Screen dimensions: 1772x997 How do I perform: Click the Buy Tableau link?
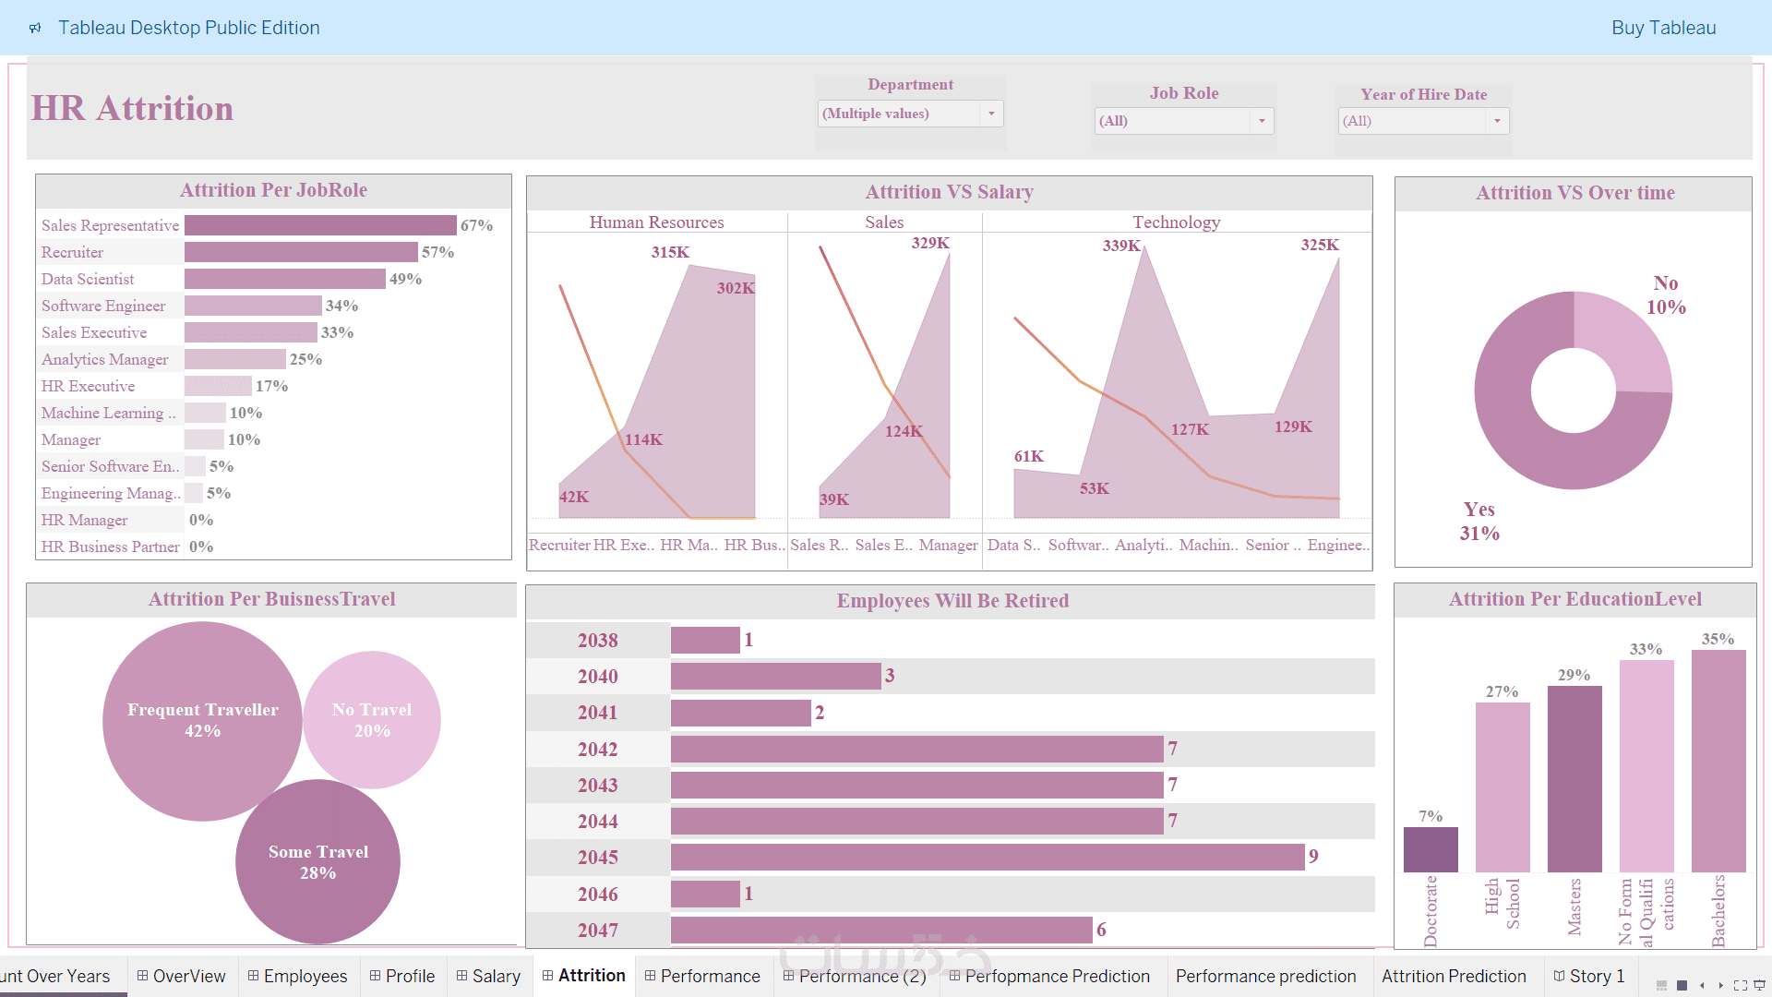[1663, 28]
